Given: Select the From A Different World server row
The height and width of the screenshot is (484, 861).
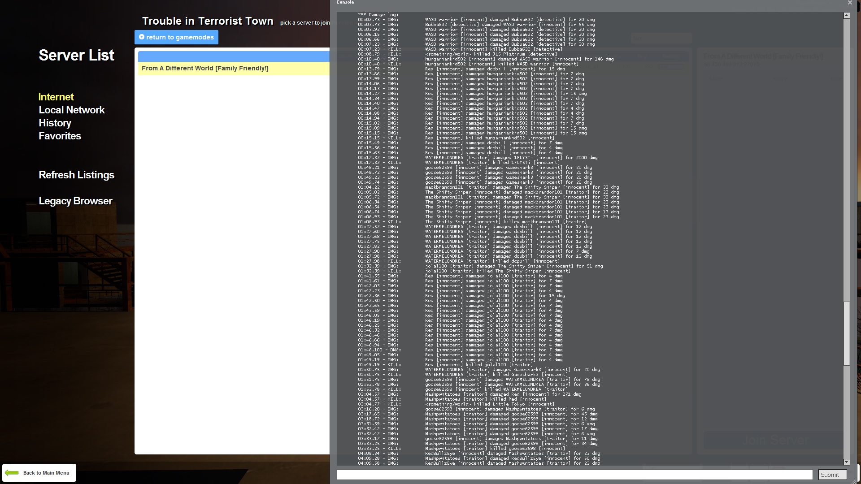Looking at the screenshot, I should [234, 69].
